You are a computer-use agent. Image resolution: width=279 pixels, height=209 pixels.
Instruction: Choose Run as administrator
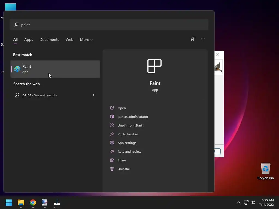point(133,117)
